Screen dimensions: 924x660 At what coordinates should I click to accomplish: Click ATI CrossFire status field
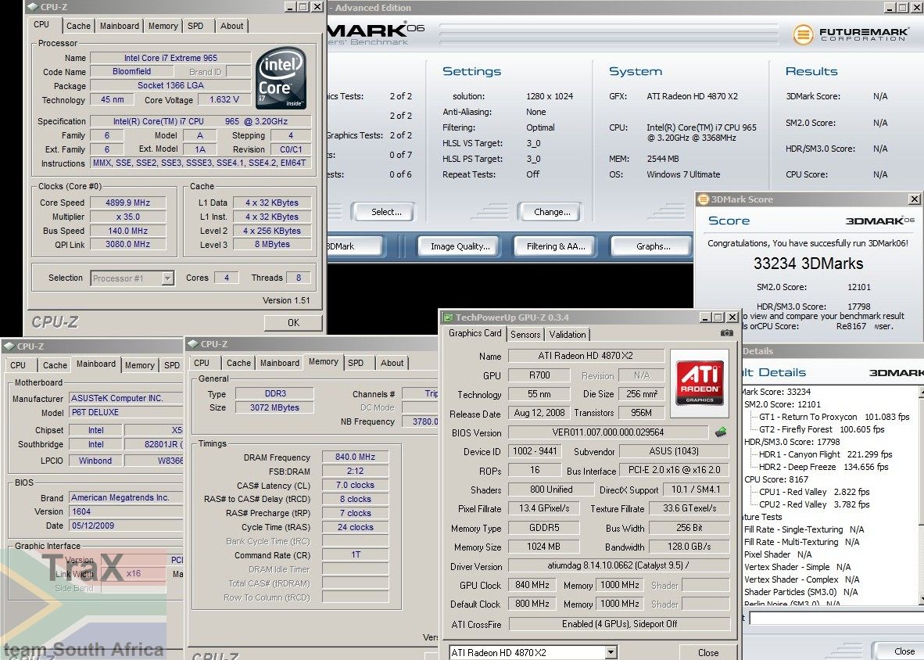[x=619, y=623]
